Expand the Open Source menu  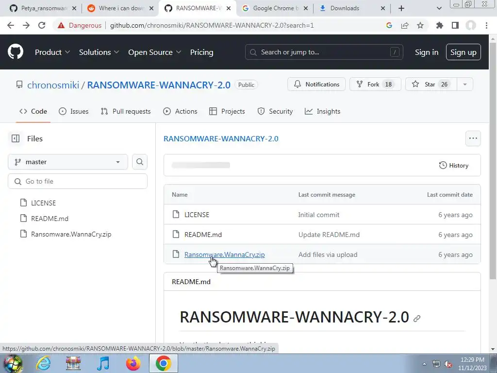click(x=155, y=52)
